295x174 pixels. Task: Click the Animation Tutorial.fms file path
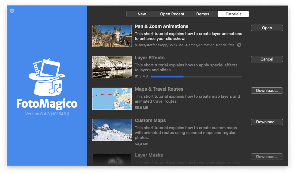[x=185, y=45]
